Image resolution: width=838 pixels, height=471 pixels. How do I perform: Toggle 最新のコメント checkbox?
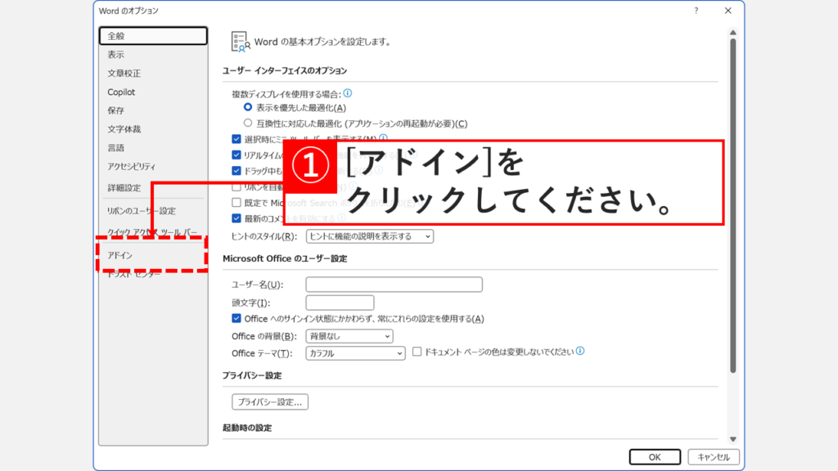click(237, 218)
